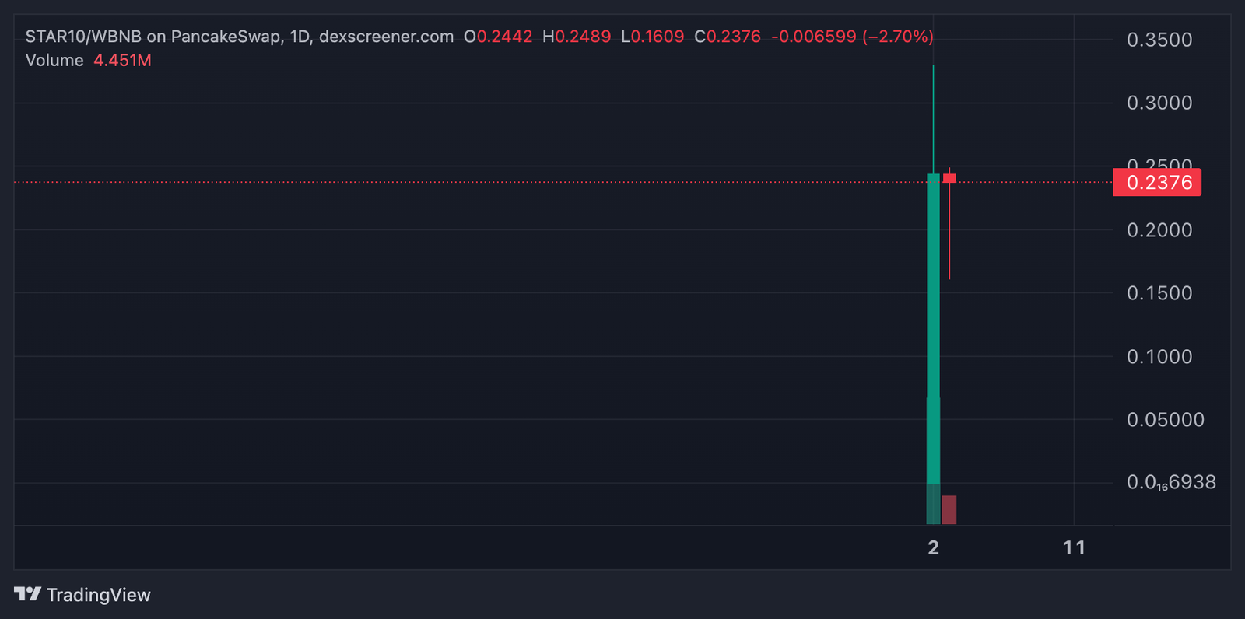
Task: Click the Volume 4.451M indicator label
Action: pos(88,61)
